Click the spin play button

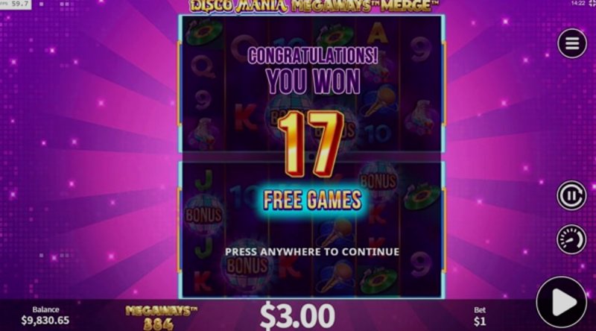tap(562, 302)
